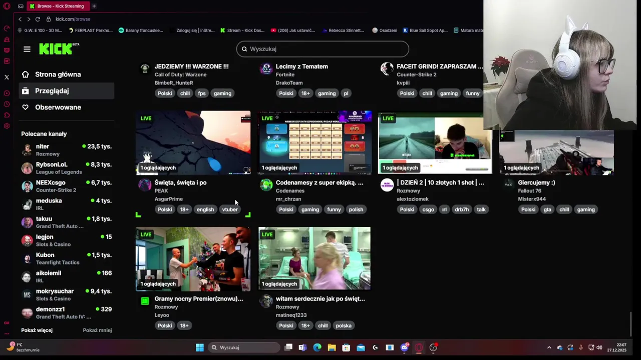Open the Microsoft Store icon in the taskbar

point(346,347)
